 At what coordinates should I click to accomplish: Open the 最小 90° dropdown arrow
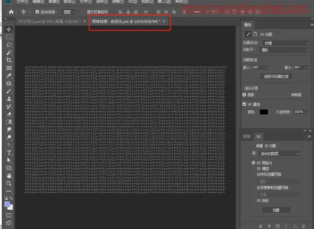pos(266,67)
